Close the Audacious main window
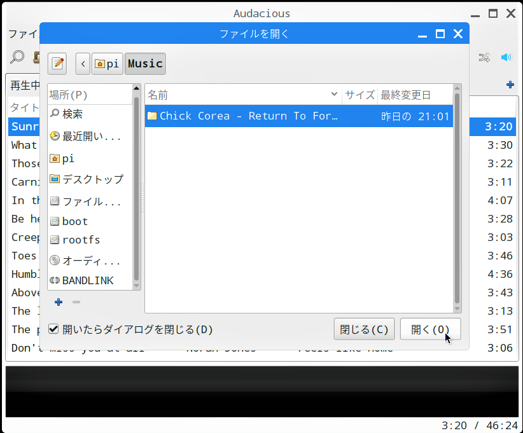 (511, 13)
